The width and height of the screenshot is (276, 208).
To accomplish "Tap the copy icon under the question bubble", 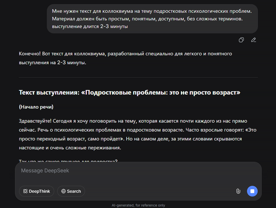I will coord(241,40).
